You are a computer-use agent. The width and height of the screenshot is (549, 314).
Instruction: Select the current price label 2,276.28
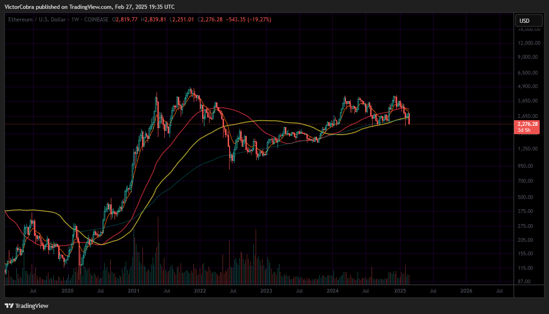click(x=528, y=124)
